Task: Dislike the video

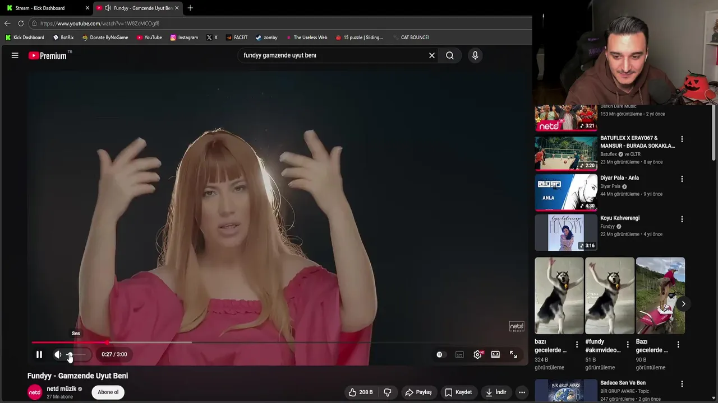Action: pyautogui.click(x=388, y=392)
